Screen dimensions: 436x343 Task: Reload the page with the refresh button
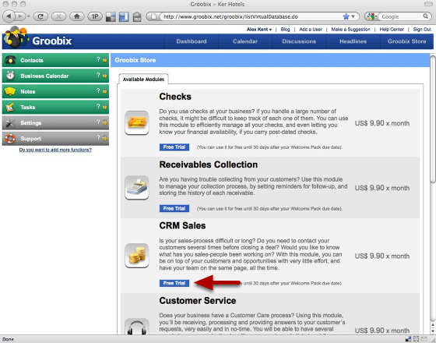pos(40,16)
